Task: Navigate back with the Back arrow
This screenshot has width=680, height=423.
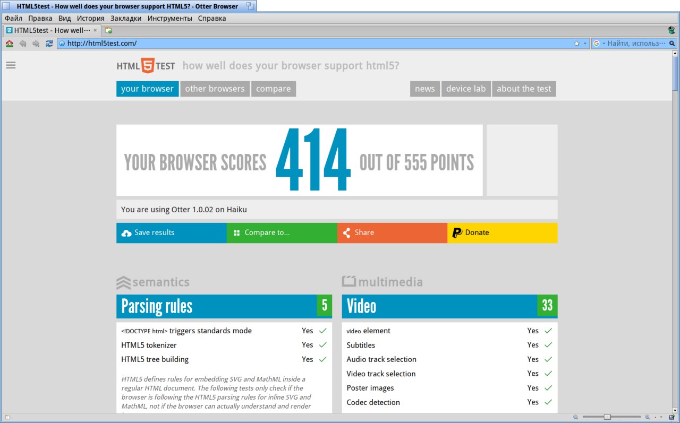Action: 23,44
